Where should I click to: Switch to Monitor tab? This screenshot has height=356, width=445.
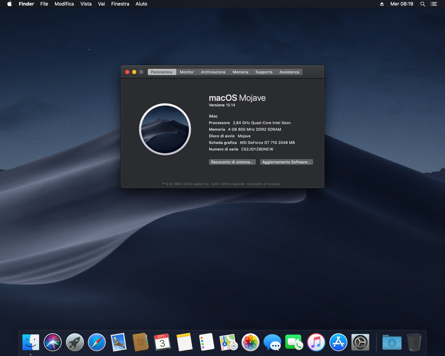(187, 72)
